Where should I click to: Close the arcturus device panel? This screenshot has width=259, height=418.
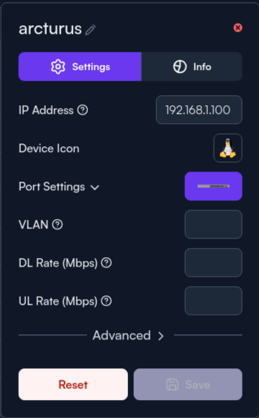point(237,27)
